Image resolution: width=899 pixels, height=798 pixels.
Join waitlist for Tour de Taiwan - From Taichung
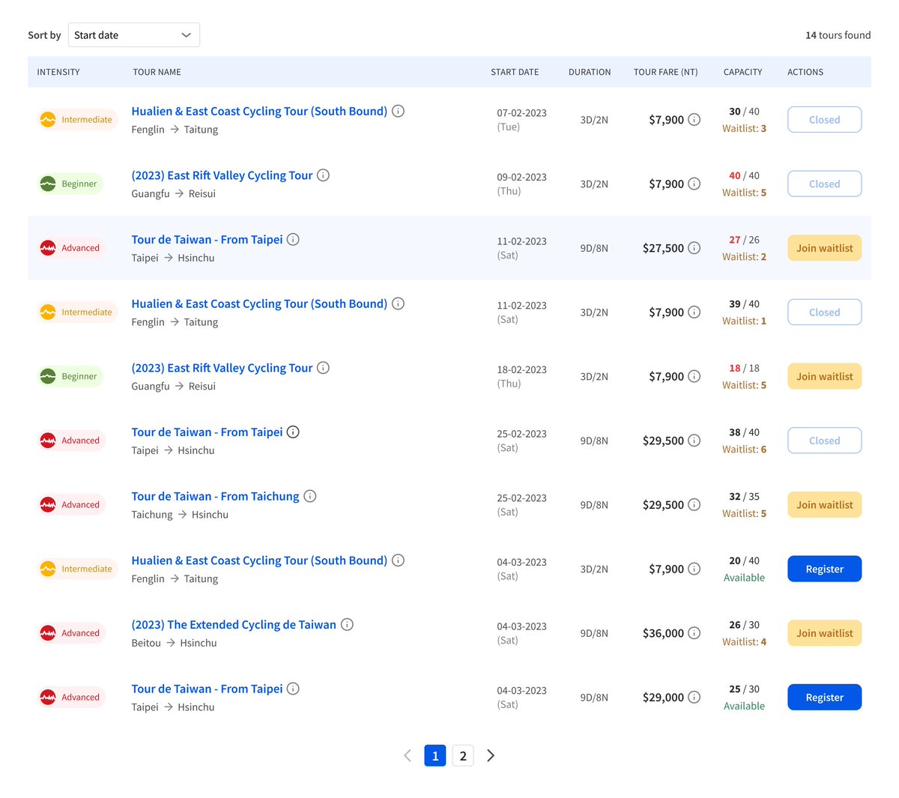pos(825,504)
